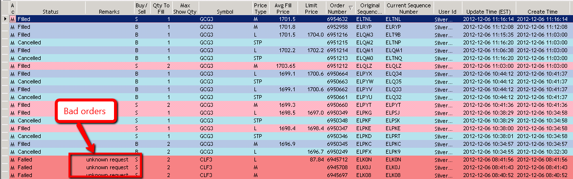Image resolution: width=573 pixels, height=179 pixels.
Task: Click the Current Sequence Number column header
Action: point(409,8)
